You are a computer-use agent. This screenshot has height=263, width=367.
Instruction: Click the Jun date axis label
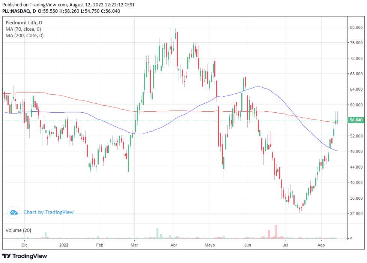(248, 245)
